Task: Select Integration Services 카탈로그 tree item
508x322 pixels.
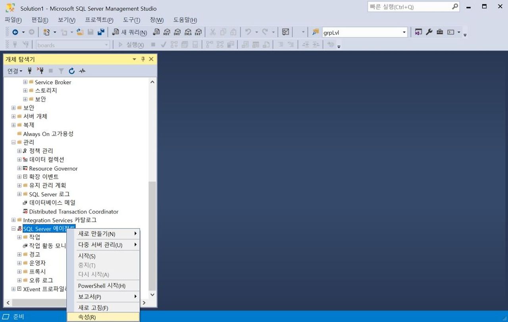Action: [x=60, y=220]
